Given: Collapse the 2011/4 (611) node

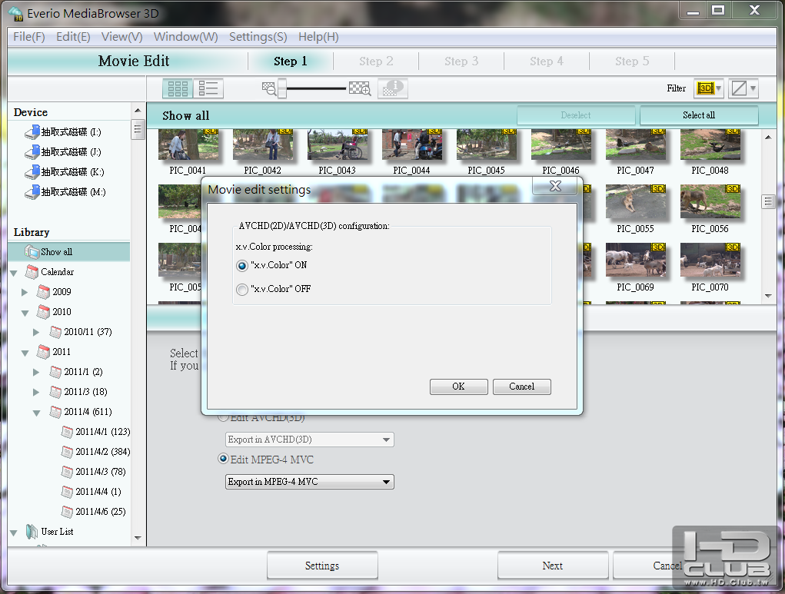Looking at the screenshot, I should point(37,413).
